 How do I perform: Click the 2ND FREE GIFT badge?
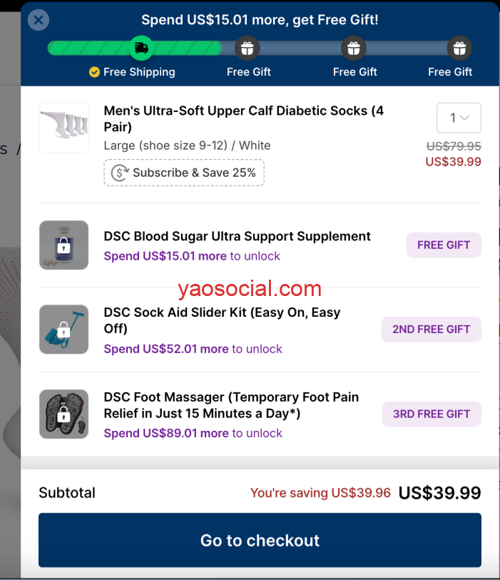click(432, 329)
